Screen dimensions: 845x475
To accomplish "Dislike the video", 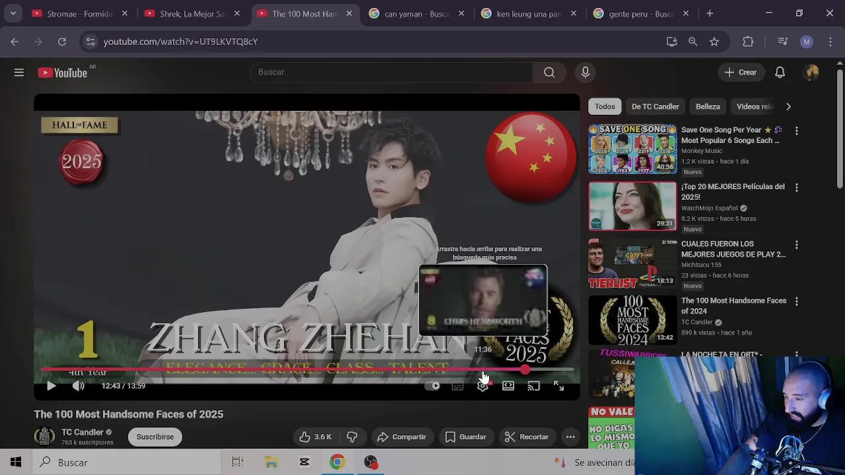I will click(x=353, y=437).
